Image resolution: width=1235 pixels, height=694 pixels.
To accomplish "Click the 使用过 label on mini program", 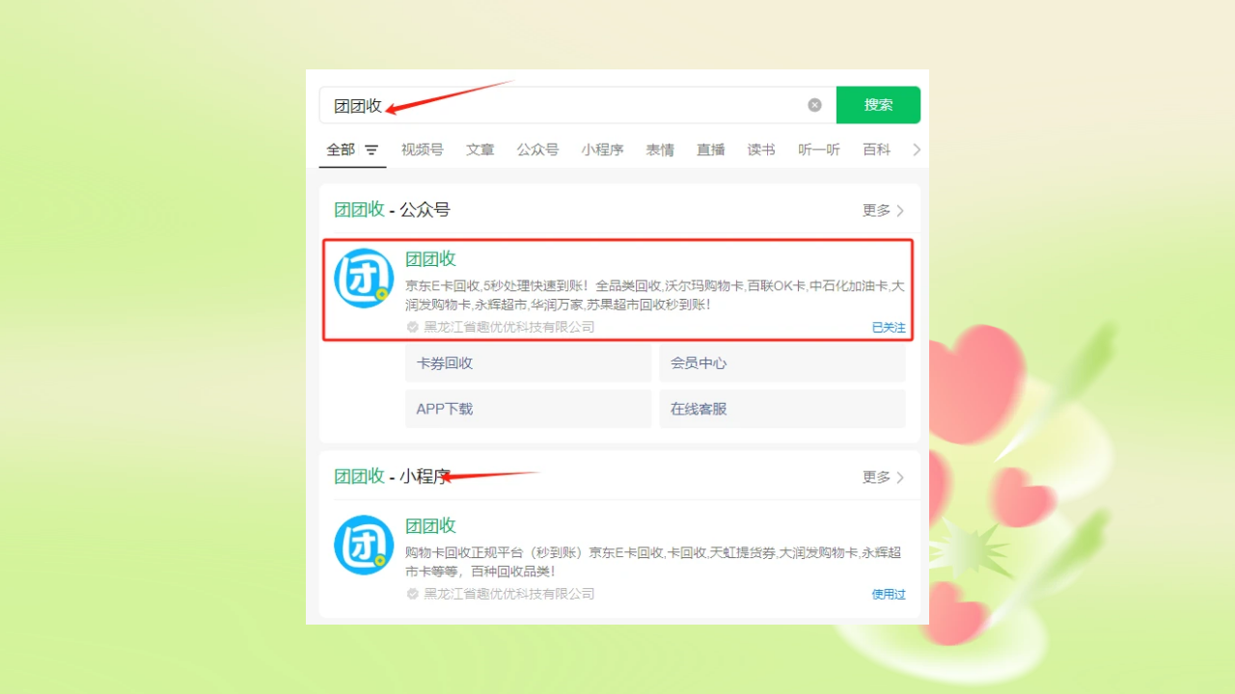I will click(x=889, y=595).
